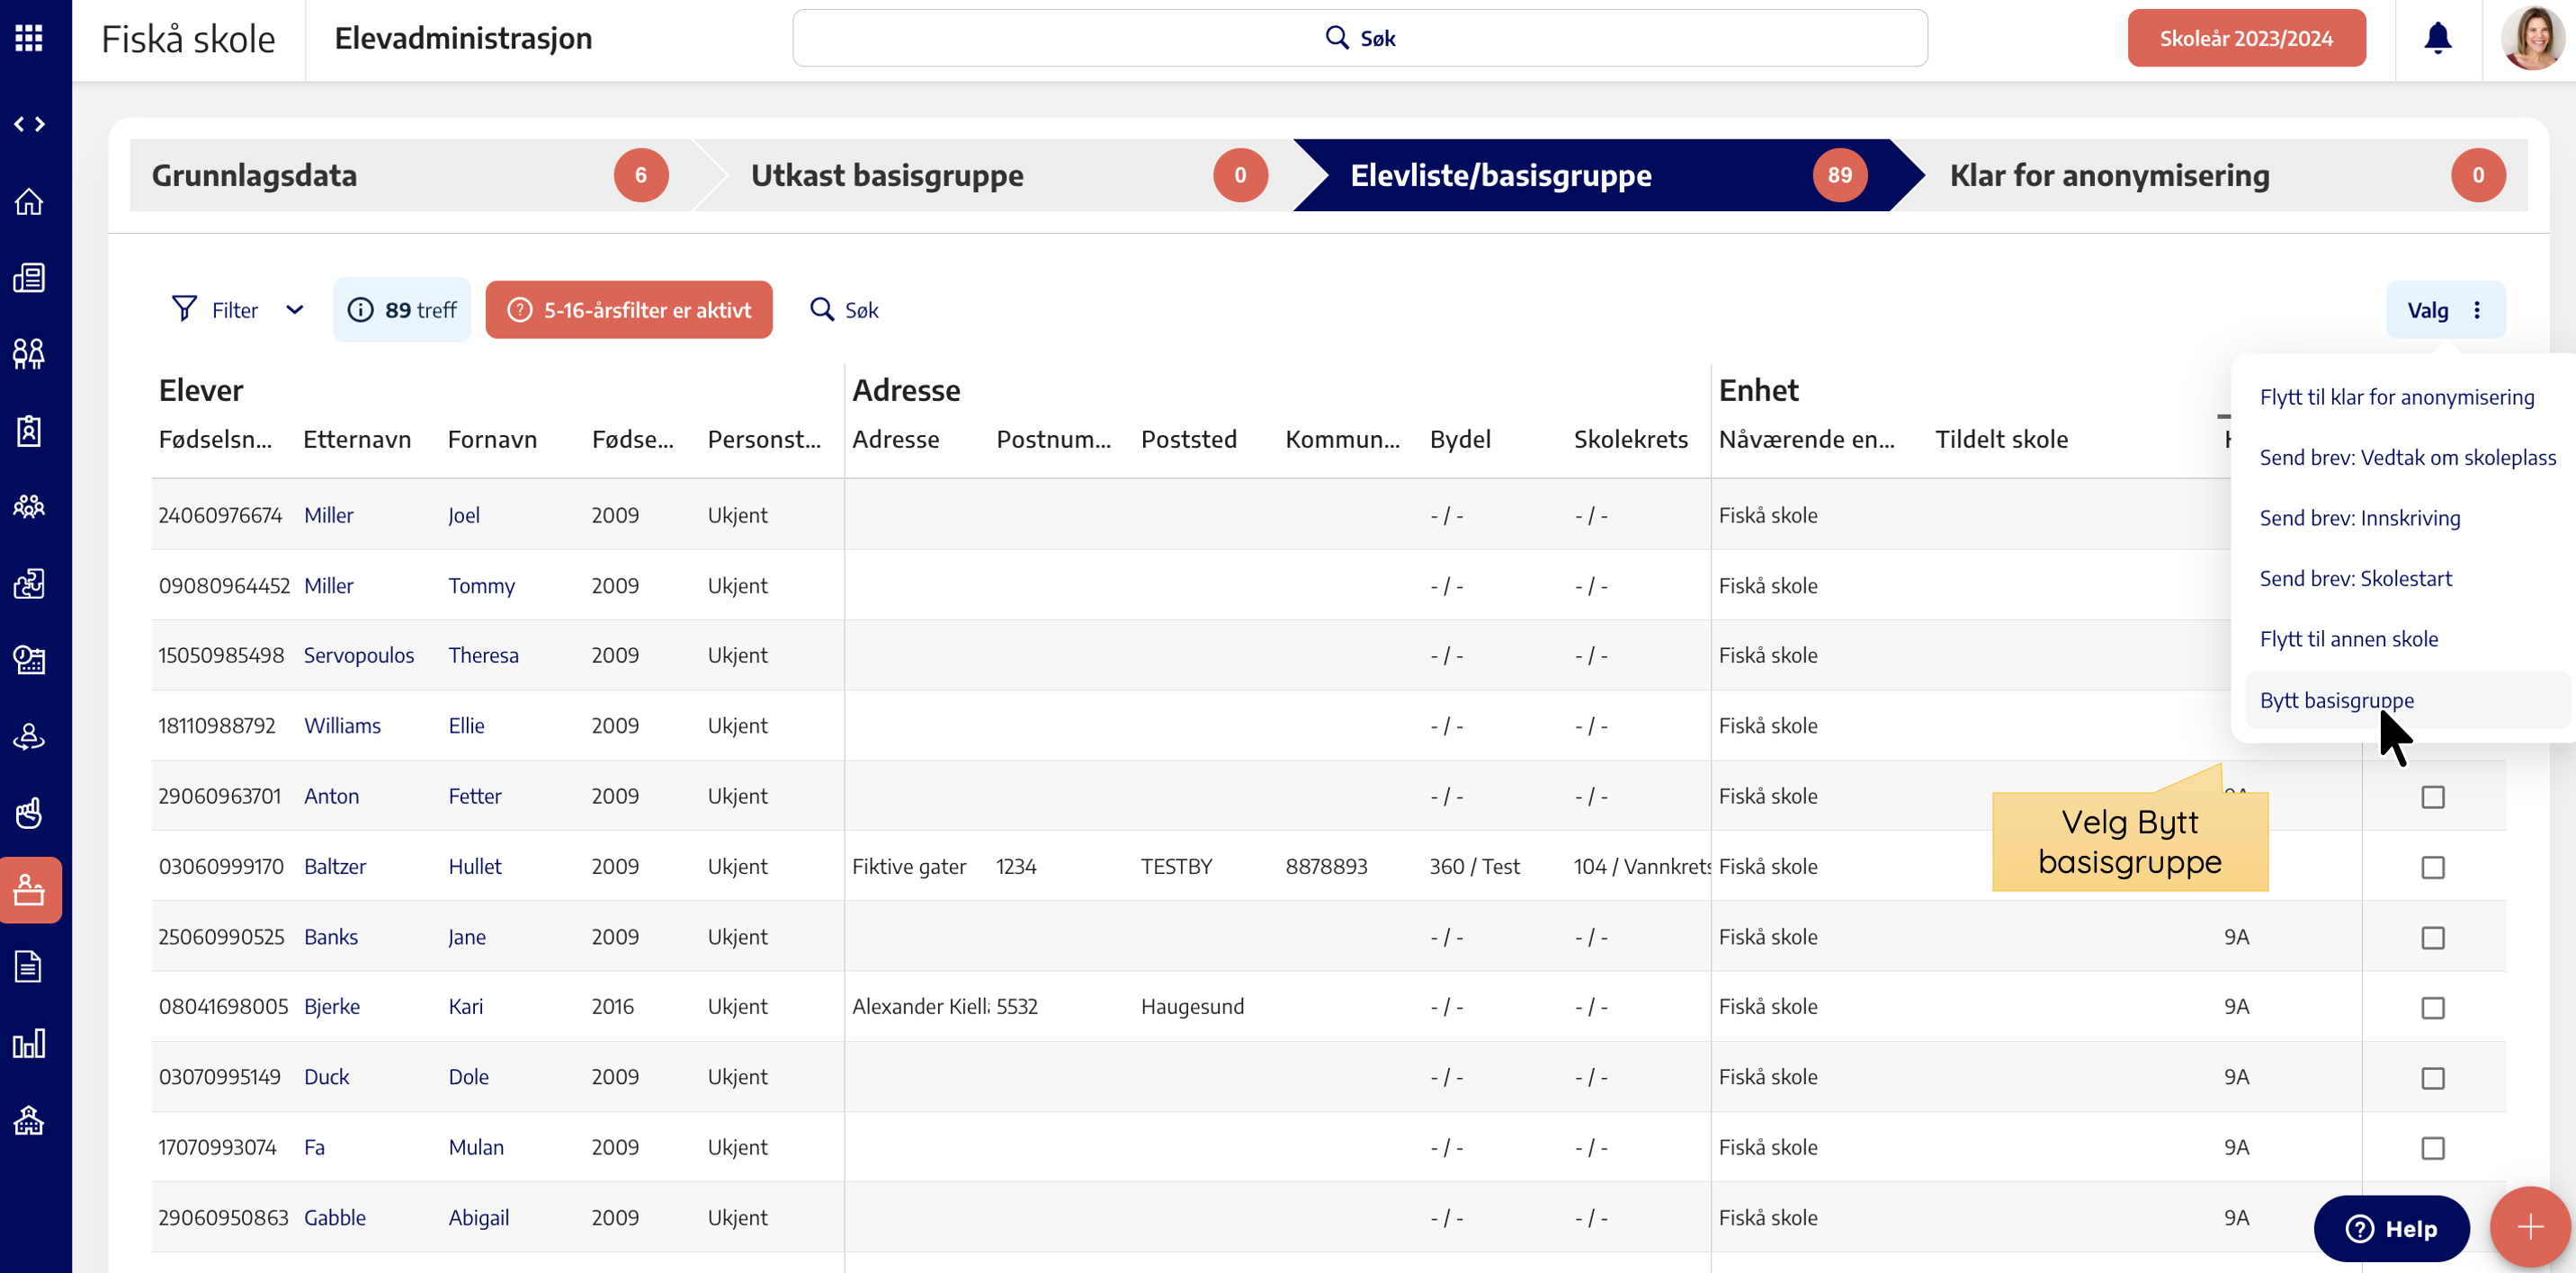This screenshot has height=1273, width=2576.
Task: Click the Valg three-dots icon
Action: [2477, 310]
